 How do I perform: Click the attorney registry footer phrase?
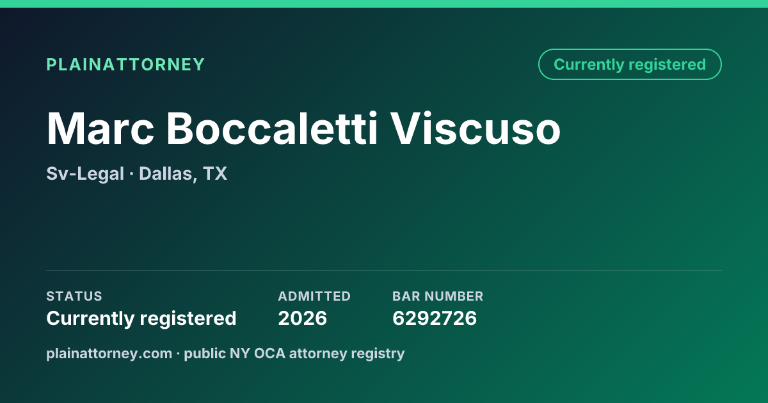pyautogui.click(x=347, y=353)
